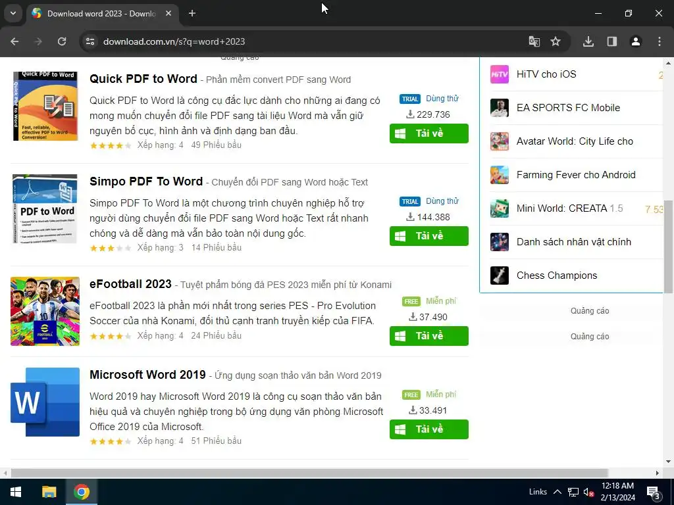Click the star rating of Simpo PDF To Word

(x=111, y=248)
